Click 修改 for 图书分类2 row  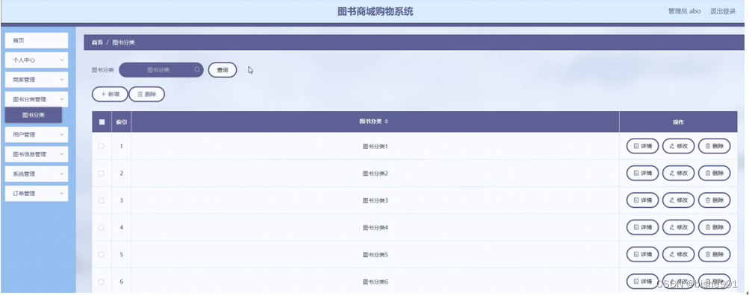click(x=678, y=174)
